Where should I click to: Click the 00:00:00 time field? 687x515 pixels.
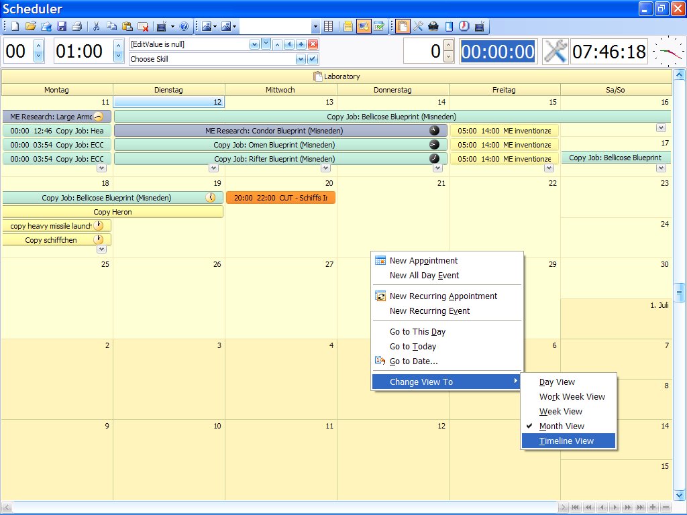click(x=498, y=52)
